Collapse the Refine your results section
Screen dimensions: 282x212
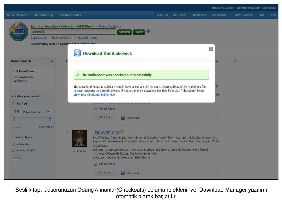click(12, 96)
